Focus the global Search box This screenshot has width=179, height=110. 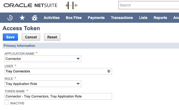(x=148, y=5)
